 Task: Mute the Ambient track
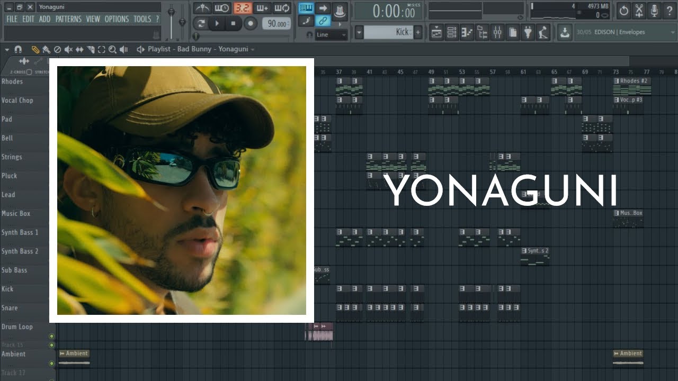click(52, 364)
